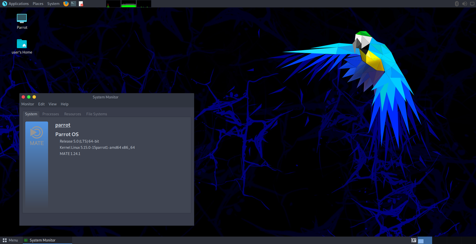476x244 pixels.
Task: Click the 'Parrot OS' heading
Action: (x=67, y=134)
